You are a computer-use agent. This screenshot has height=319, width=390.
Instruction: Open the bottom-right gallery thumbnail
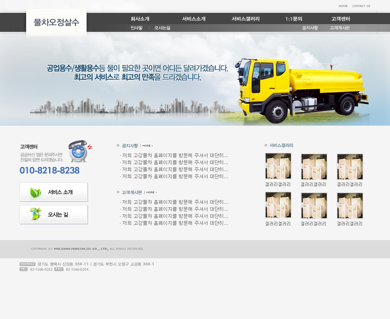(x=350, y=205)
